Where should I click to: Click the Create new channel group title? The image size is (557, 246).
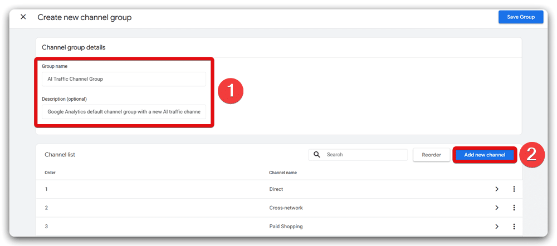click(x=85, y=17)
